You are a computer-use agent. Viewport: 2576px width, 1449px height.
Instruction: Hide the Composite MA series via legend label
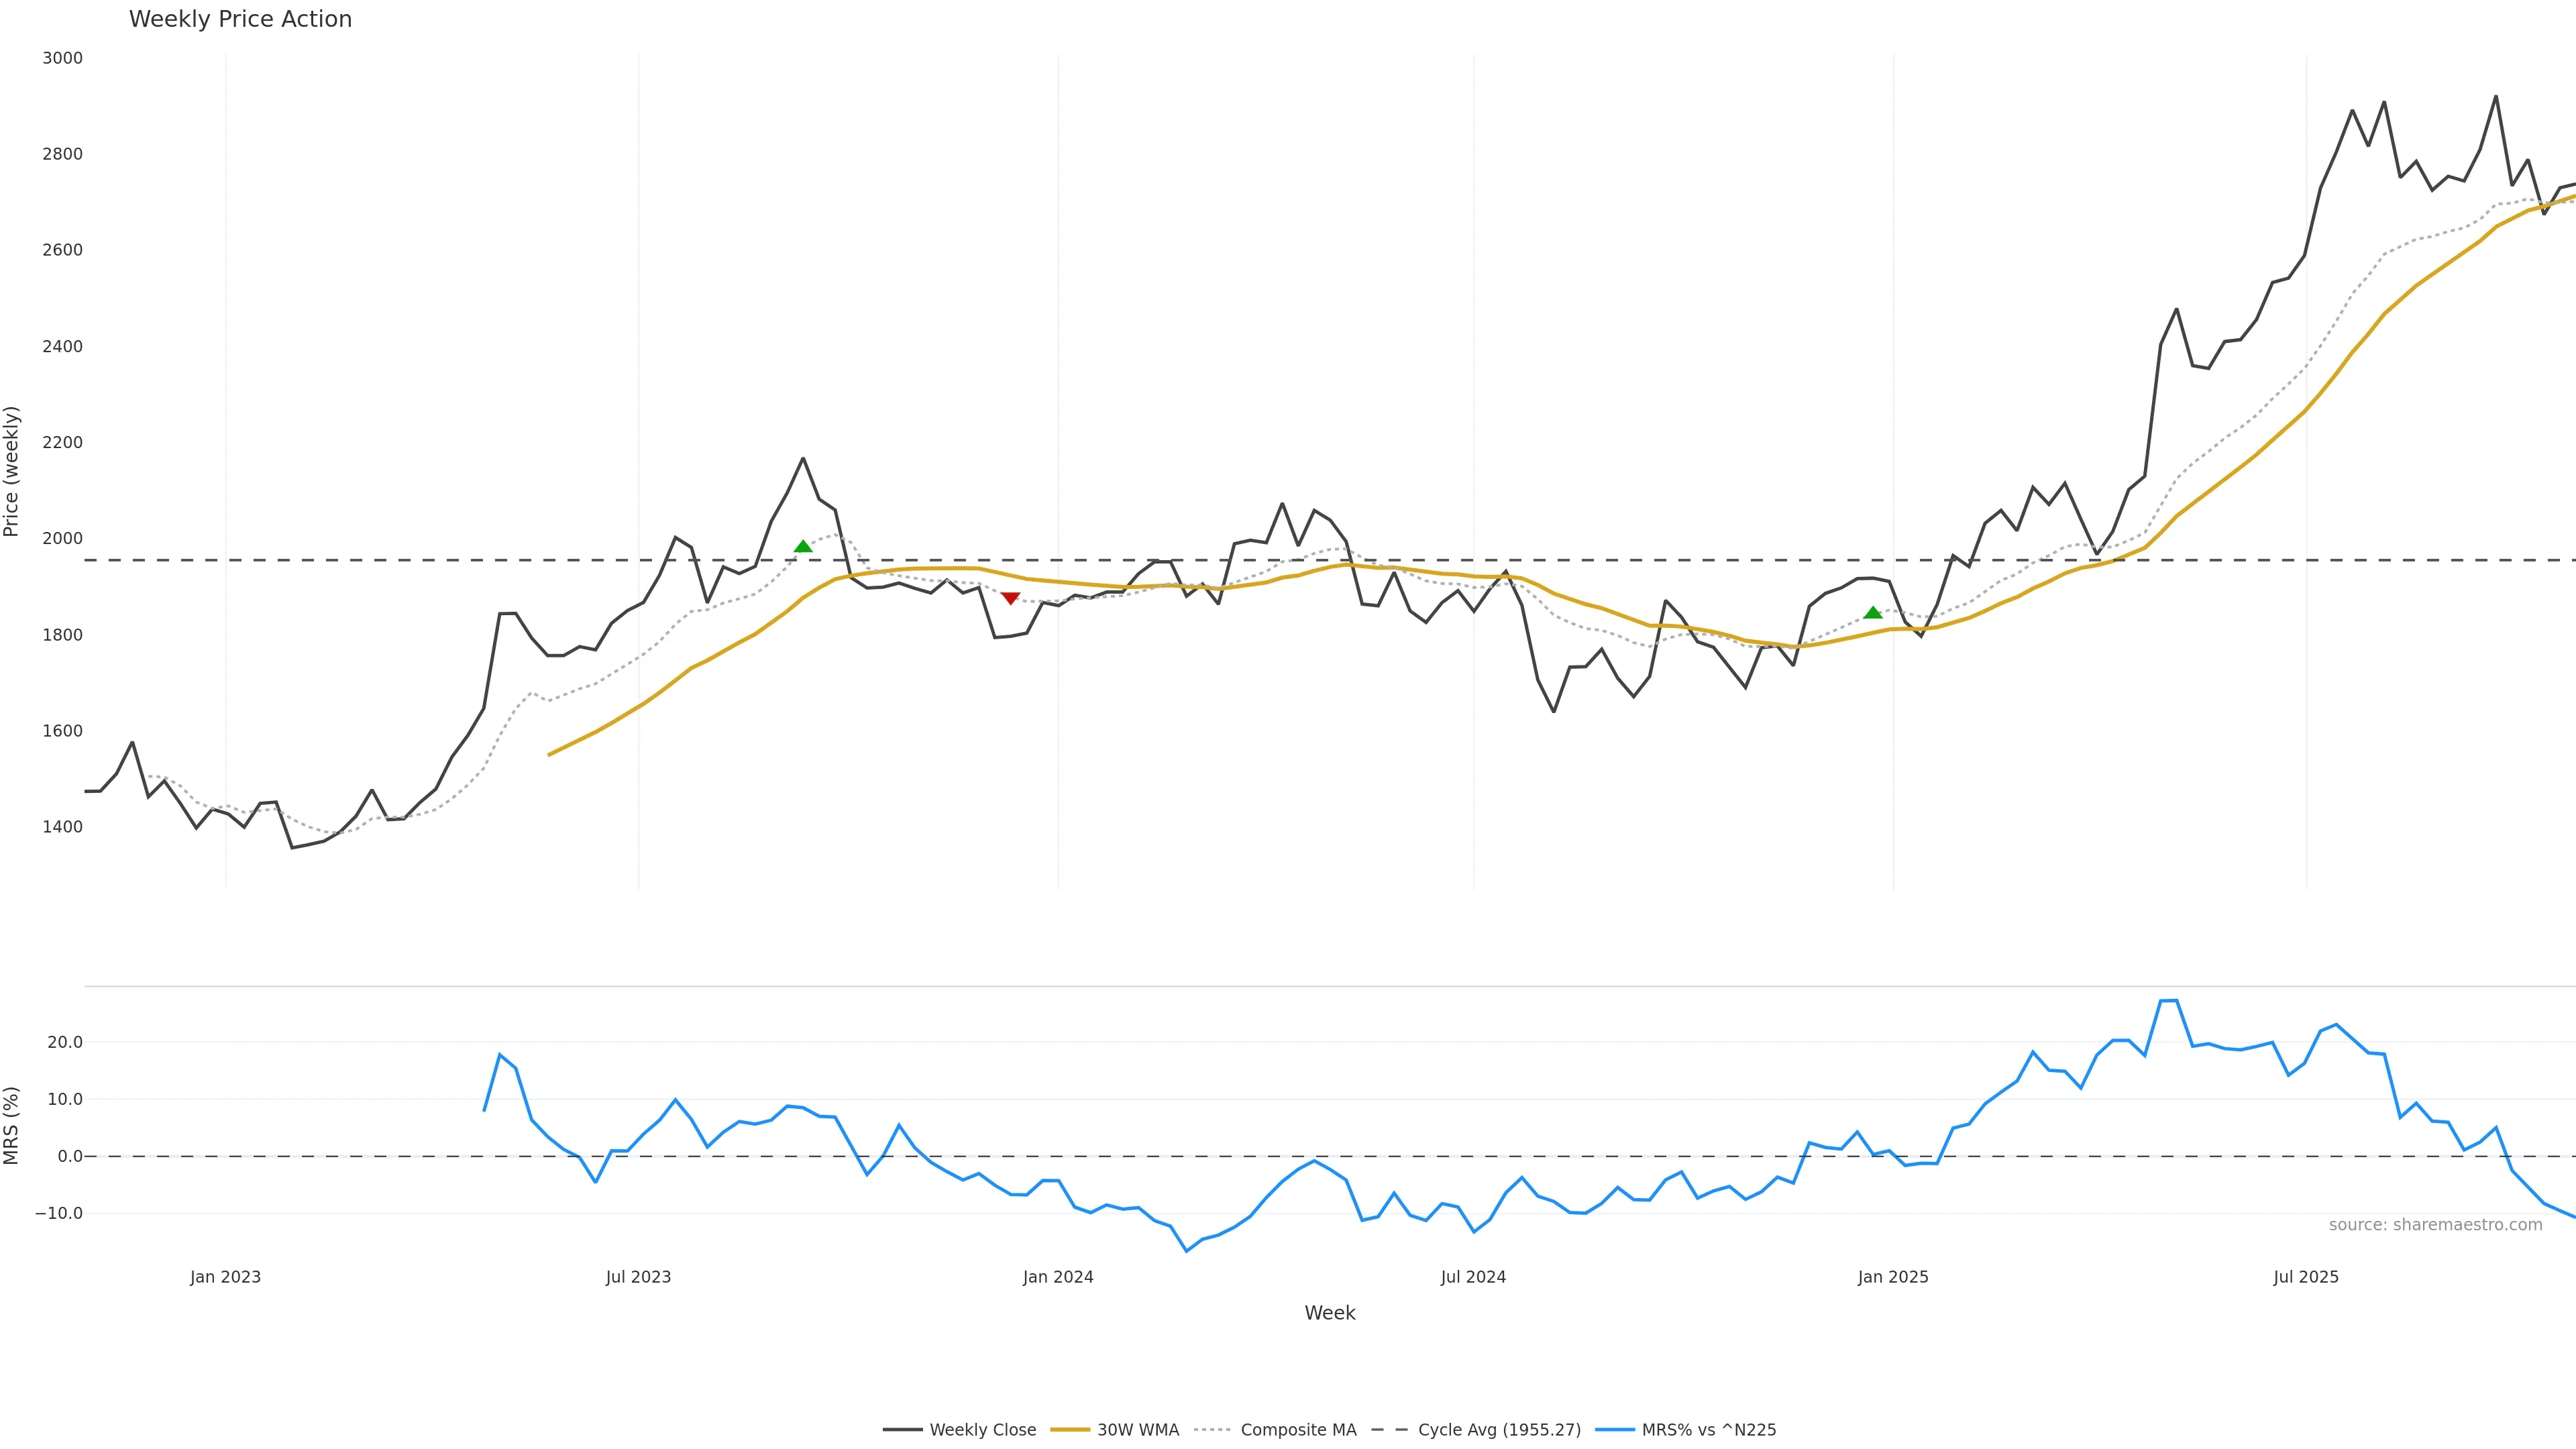click(x=1298, y=1430)
